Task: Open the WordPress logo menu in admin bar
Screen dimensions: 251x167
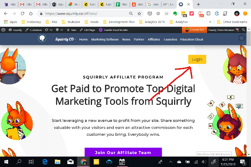Action: [3, 30]
